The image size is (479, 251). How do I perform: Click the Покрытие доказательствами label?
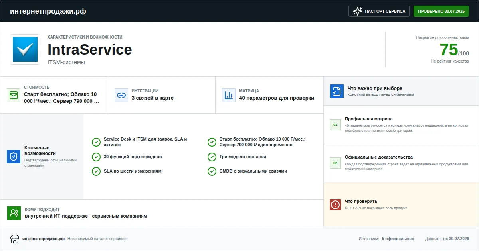(442, 37)
